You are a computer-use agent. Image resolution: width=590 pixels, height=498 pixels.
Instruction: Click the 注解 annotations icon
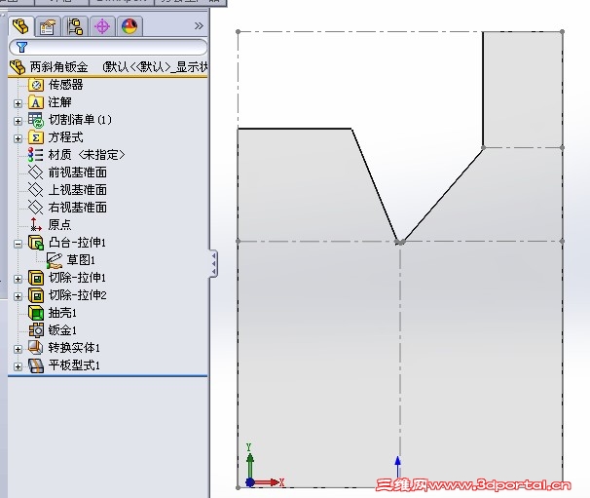click(x=36, y=102)
